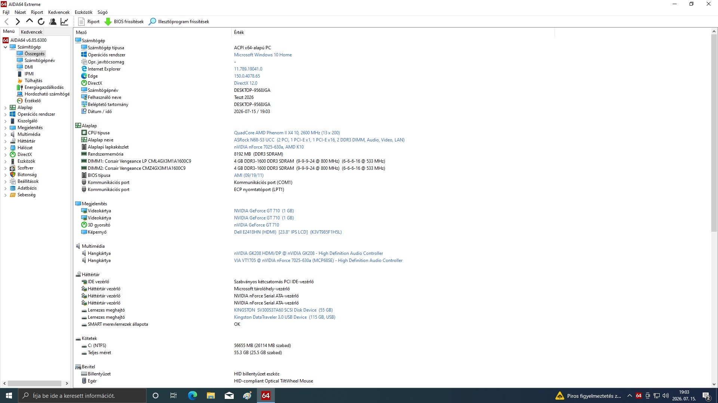Open the Eszközök menu in the menu bar
This screenshot has height=403, width=718.
click(83, 12)
